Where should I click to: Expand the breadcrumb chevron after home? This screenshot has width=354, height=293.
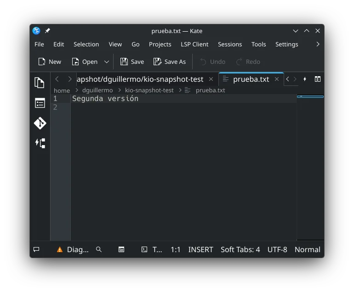pos(76,90)
